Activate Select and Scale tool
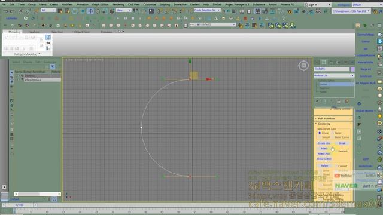This screenshot has width=383, height=215. tap(105, 11)
